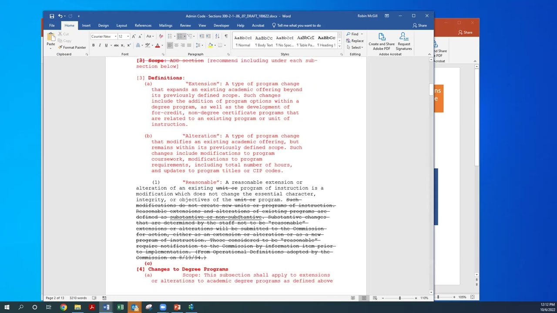Click the zoom slider in Word status bar
557x313 pixels.
click(x=399, y=298)
